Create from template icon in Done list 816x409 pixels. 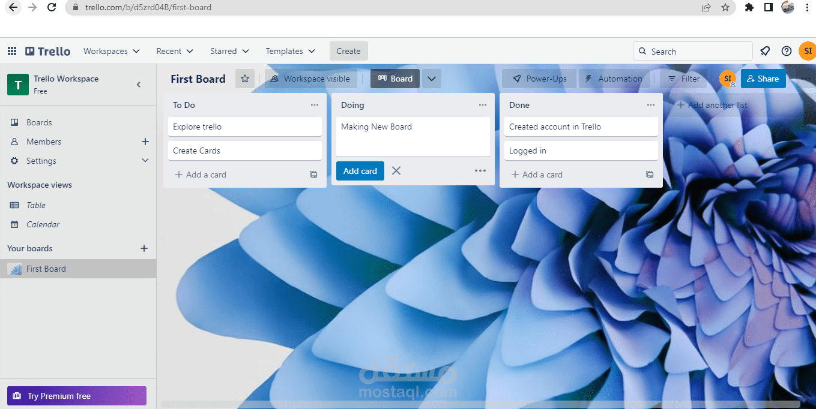click(650, 175)
